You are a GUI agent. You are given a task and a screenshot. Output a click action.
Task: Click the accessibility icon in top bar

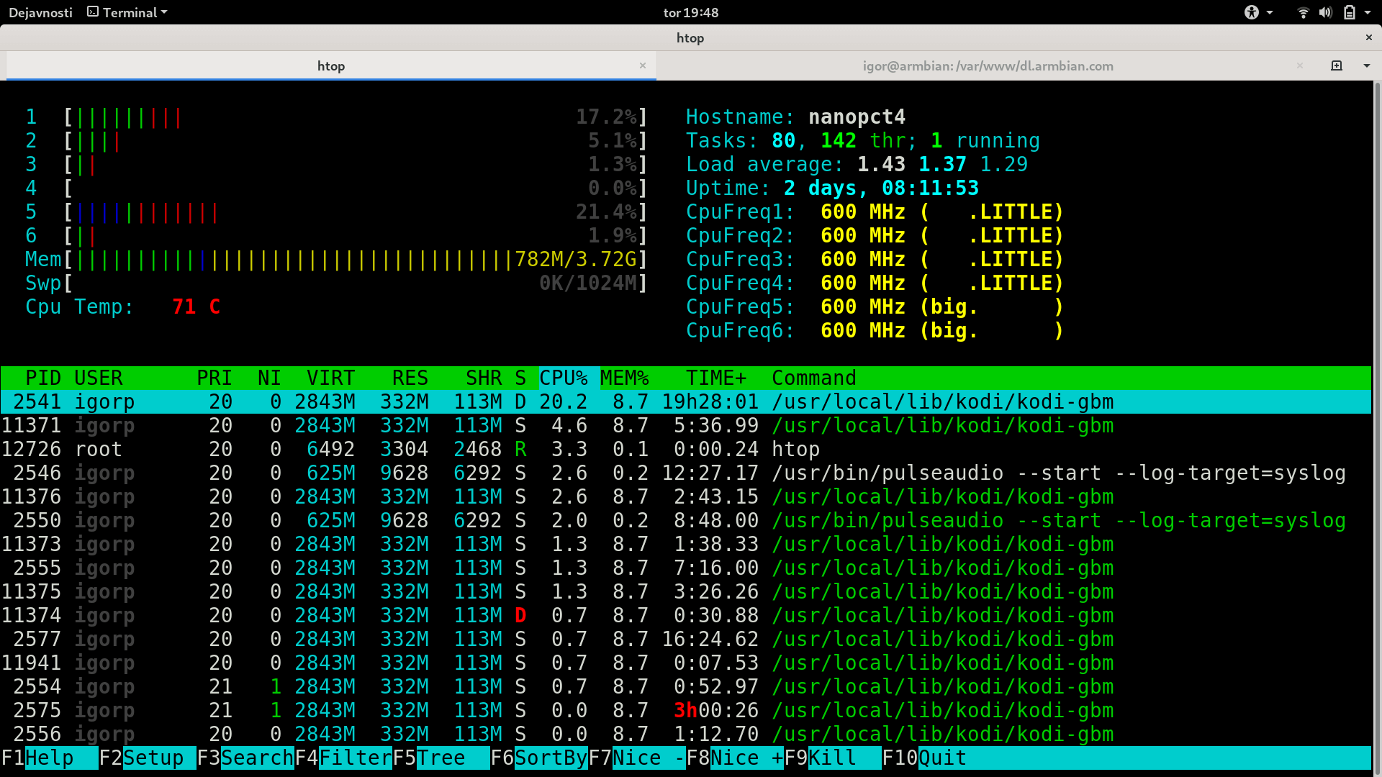1252,12
